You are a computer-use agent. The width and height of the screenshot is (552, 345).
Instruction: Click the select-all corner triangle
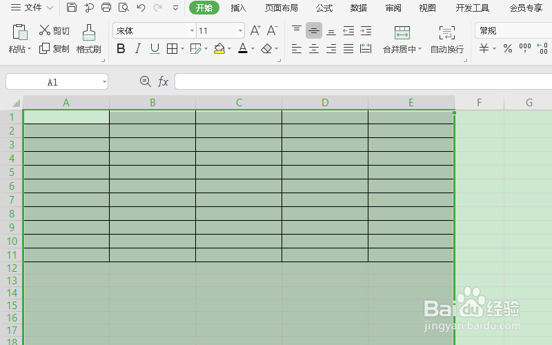[16, 103]
